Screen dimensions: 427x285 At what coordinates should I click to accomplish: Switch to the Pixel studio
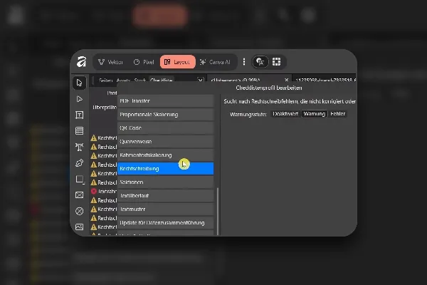144,62
